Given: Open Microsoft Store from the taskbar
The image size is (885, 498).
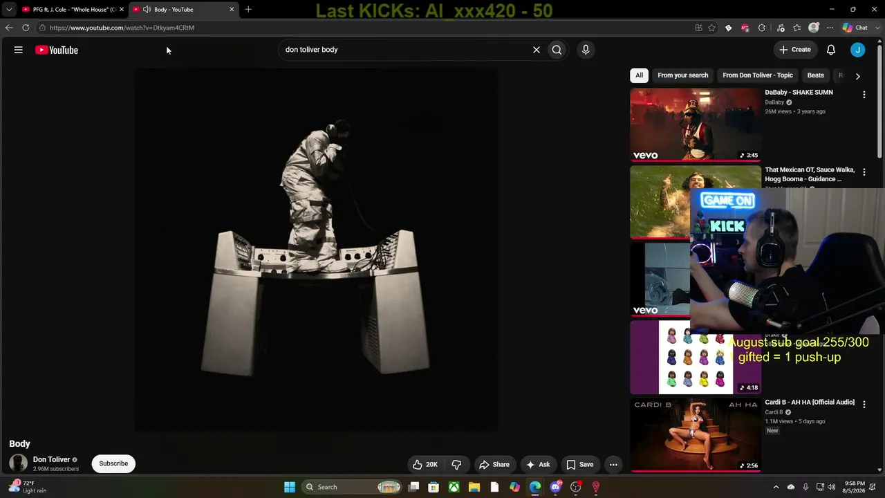Looking at the screenshot, I should tap(434, 487).
